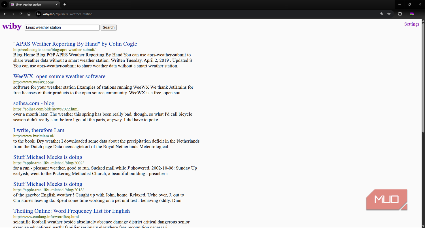Open Theiling Online: Word Frequency List result

(x=71, y=211)
